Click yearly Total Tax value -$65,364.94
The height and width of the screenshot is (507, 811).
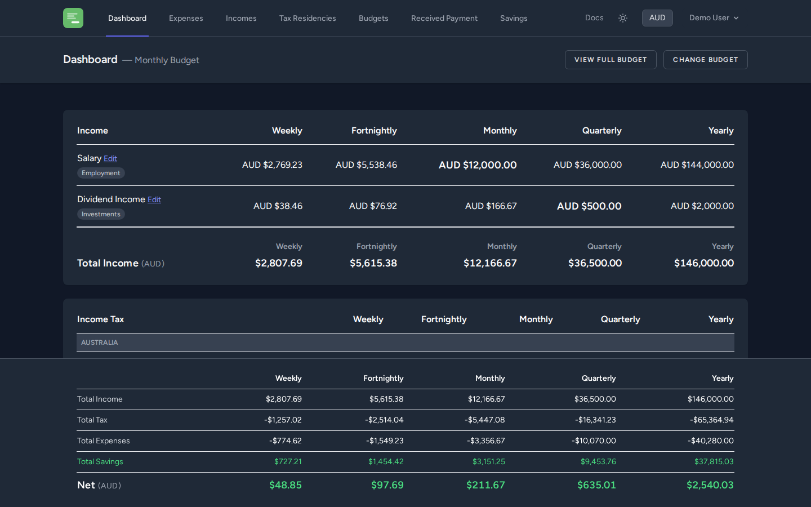point(711,420)
